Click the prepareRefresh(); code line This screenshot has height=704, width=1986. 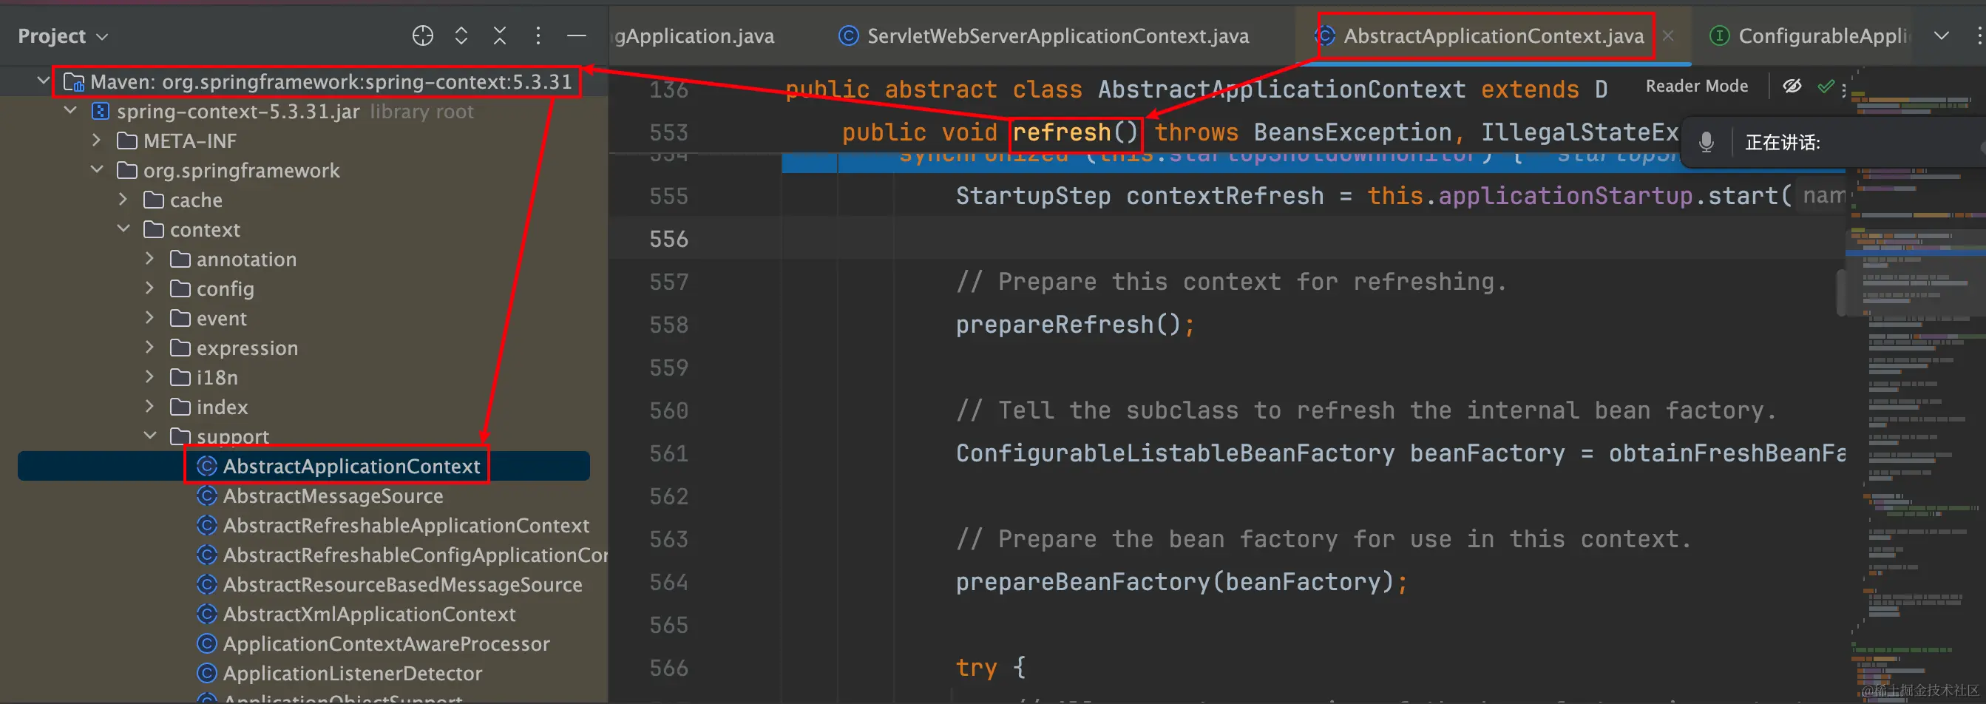pyautogui.click(x=1075, y=325)
